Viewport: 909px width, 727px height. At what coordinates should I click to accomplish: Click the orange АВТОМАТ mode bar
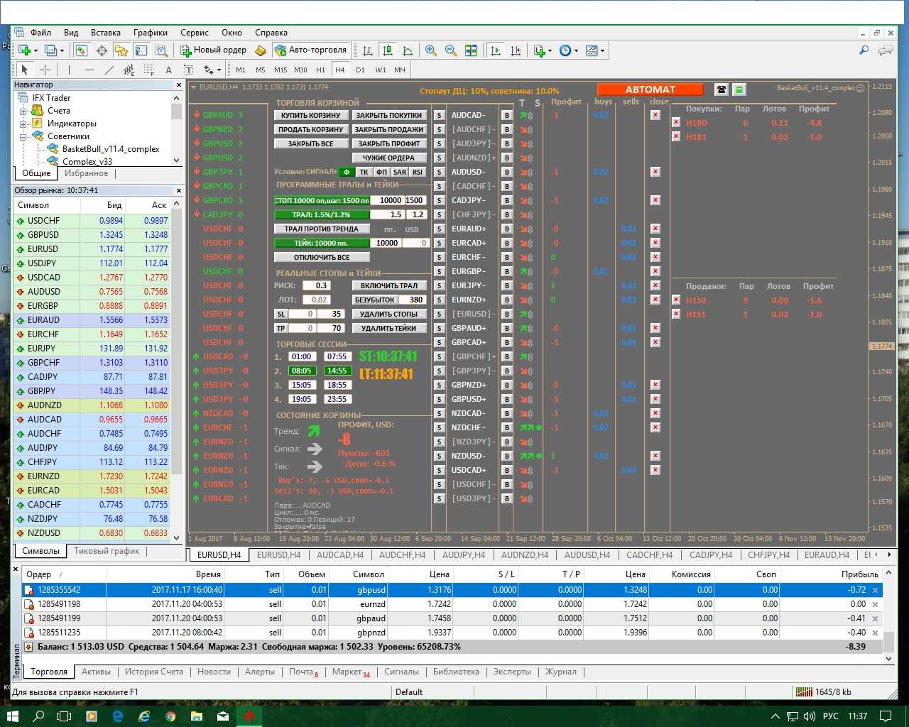[x=650, y=89]
